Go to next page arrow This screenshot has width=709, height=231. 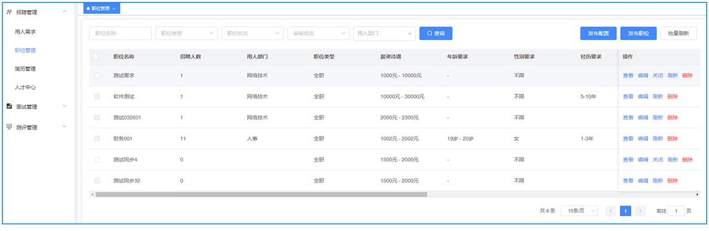coord(640,211)
